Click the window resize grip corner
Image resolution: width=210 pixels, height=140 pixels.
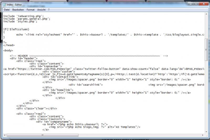click(206, 135)
